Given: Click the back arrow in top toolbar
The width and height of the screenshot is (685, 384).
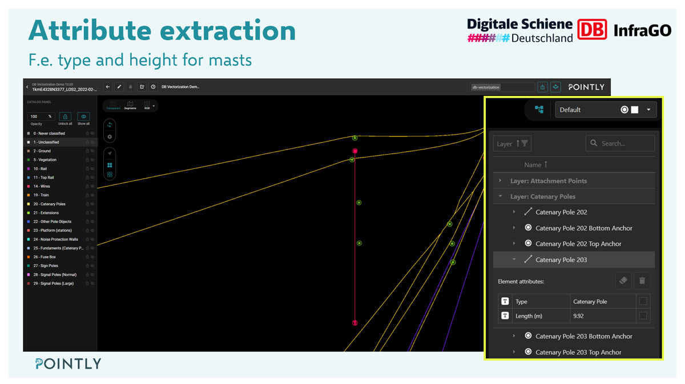Looking at the screenshot, I should (x=107, y=87).
